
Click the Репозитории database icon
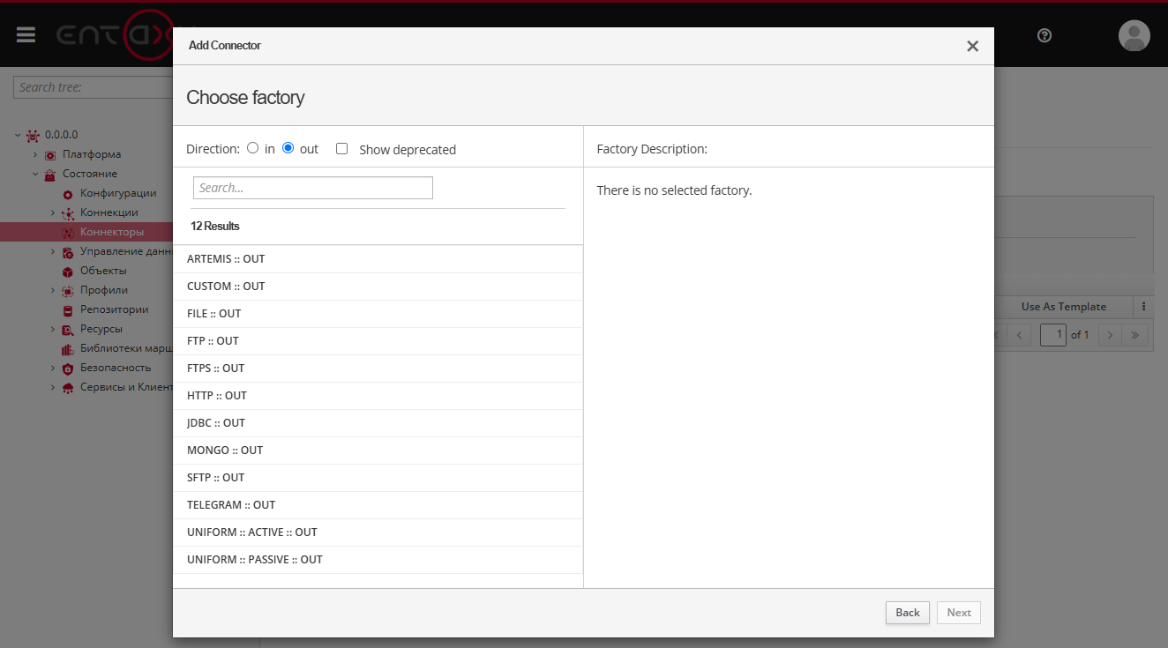[x=68, y=310]
